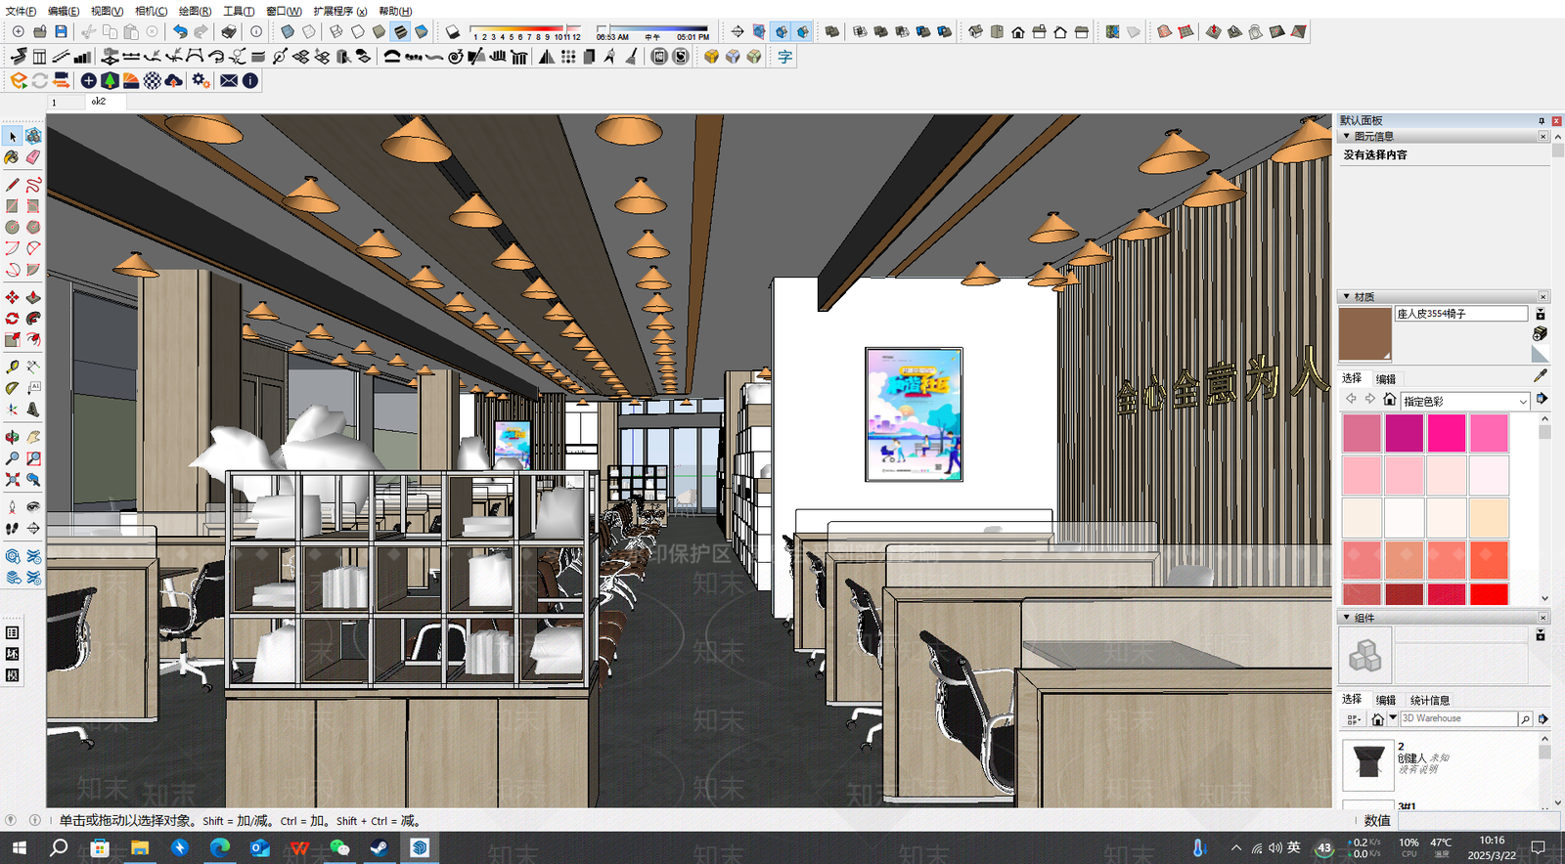Activate the Move tool
The height and width of the screenshot is (864, 1565).
tap(13, 297)
